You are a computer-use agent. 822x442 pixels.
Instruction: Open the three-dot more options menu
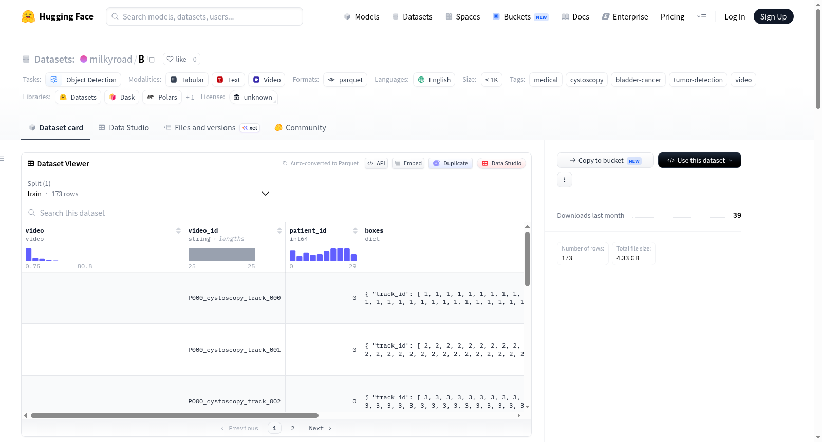click(x=565, y=180)
